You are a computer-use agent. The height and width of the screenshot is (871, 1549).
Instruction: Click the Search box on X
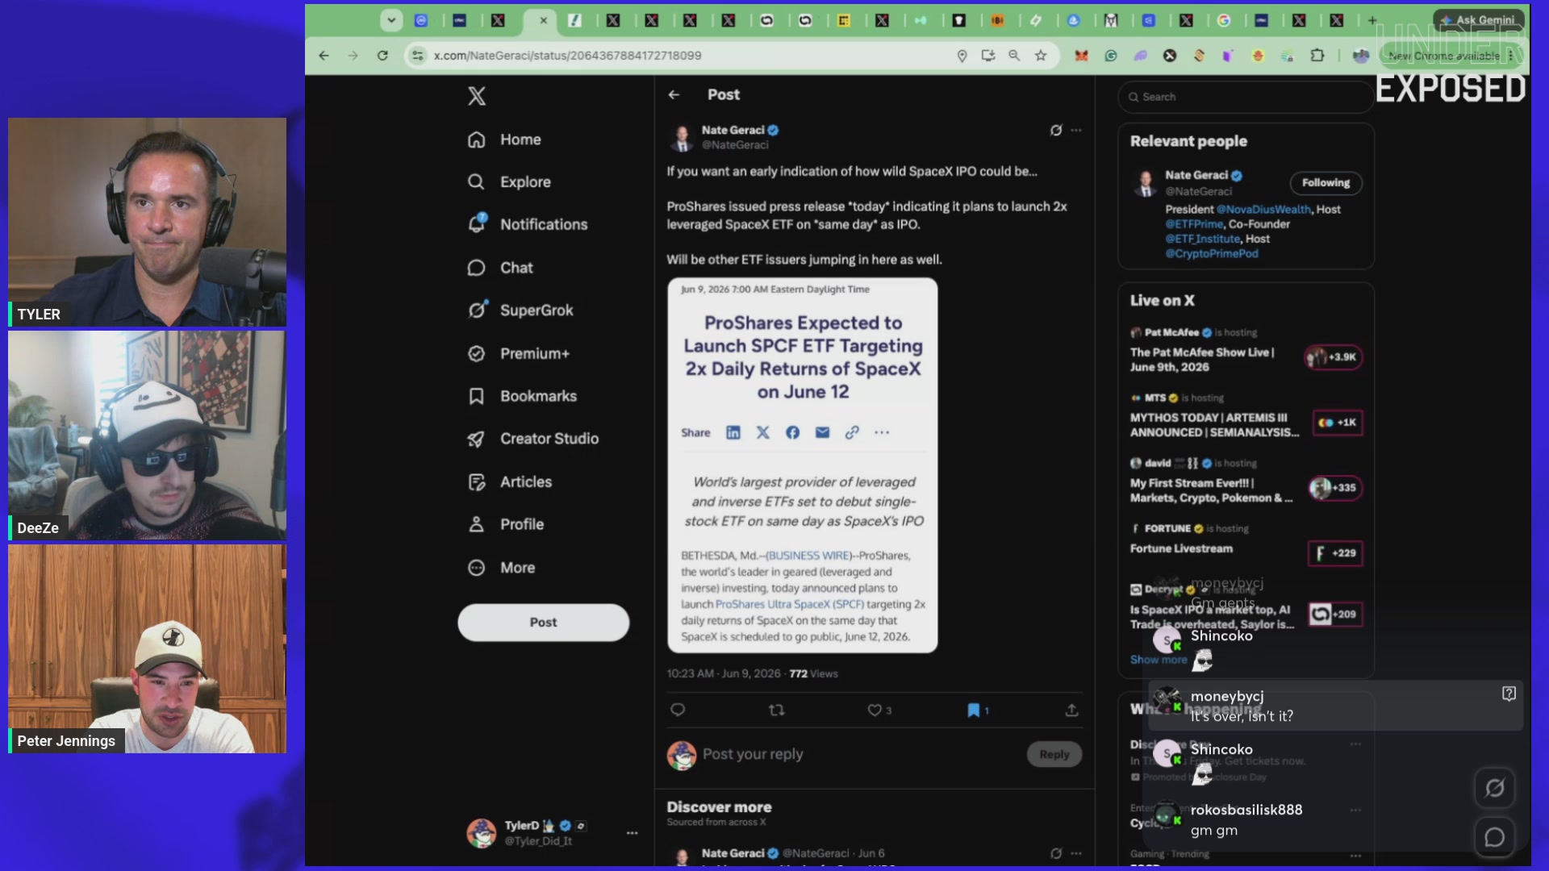(1245, 97)
